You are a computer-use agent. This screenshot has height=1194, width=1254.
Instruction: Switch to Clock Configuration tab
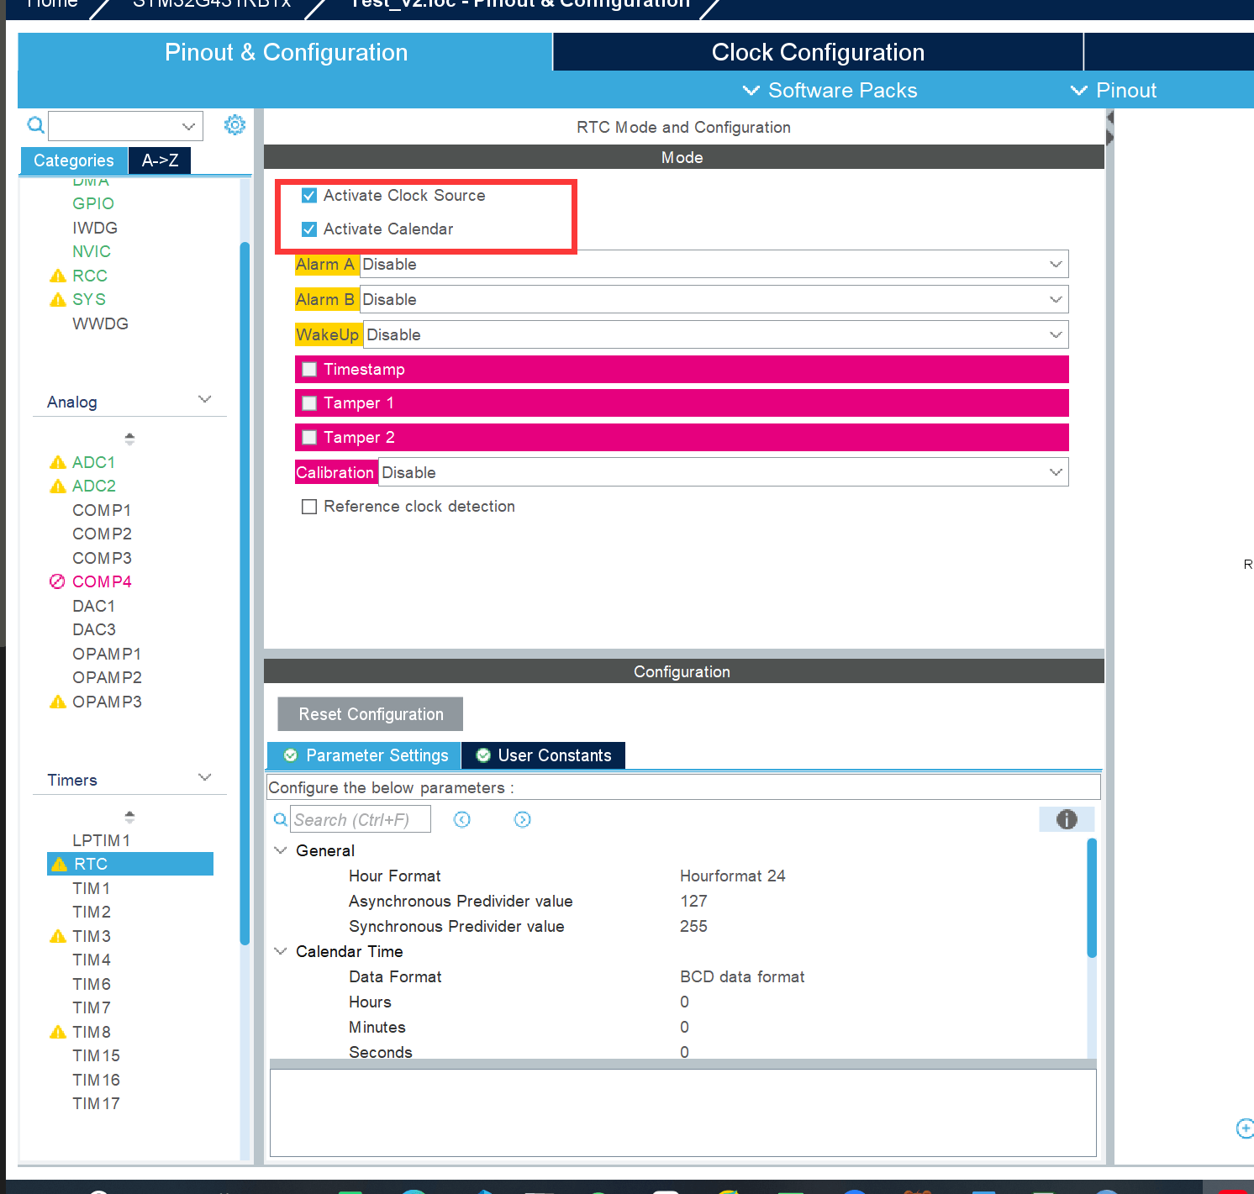click(817, 52)
